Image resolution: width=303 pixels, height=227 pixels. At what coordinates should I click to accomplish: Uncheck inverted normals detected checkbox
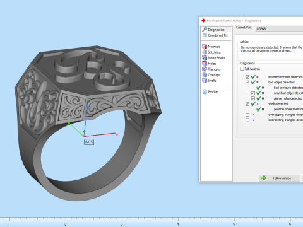247,77
